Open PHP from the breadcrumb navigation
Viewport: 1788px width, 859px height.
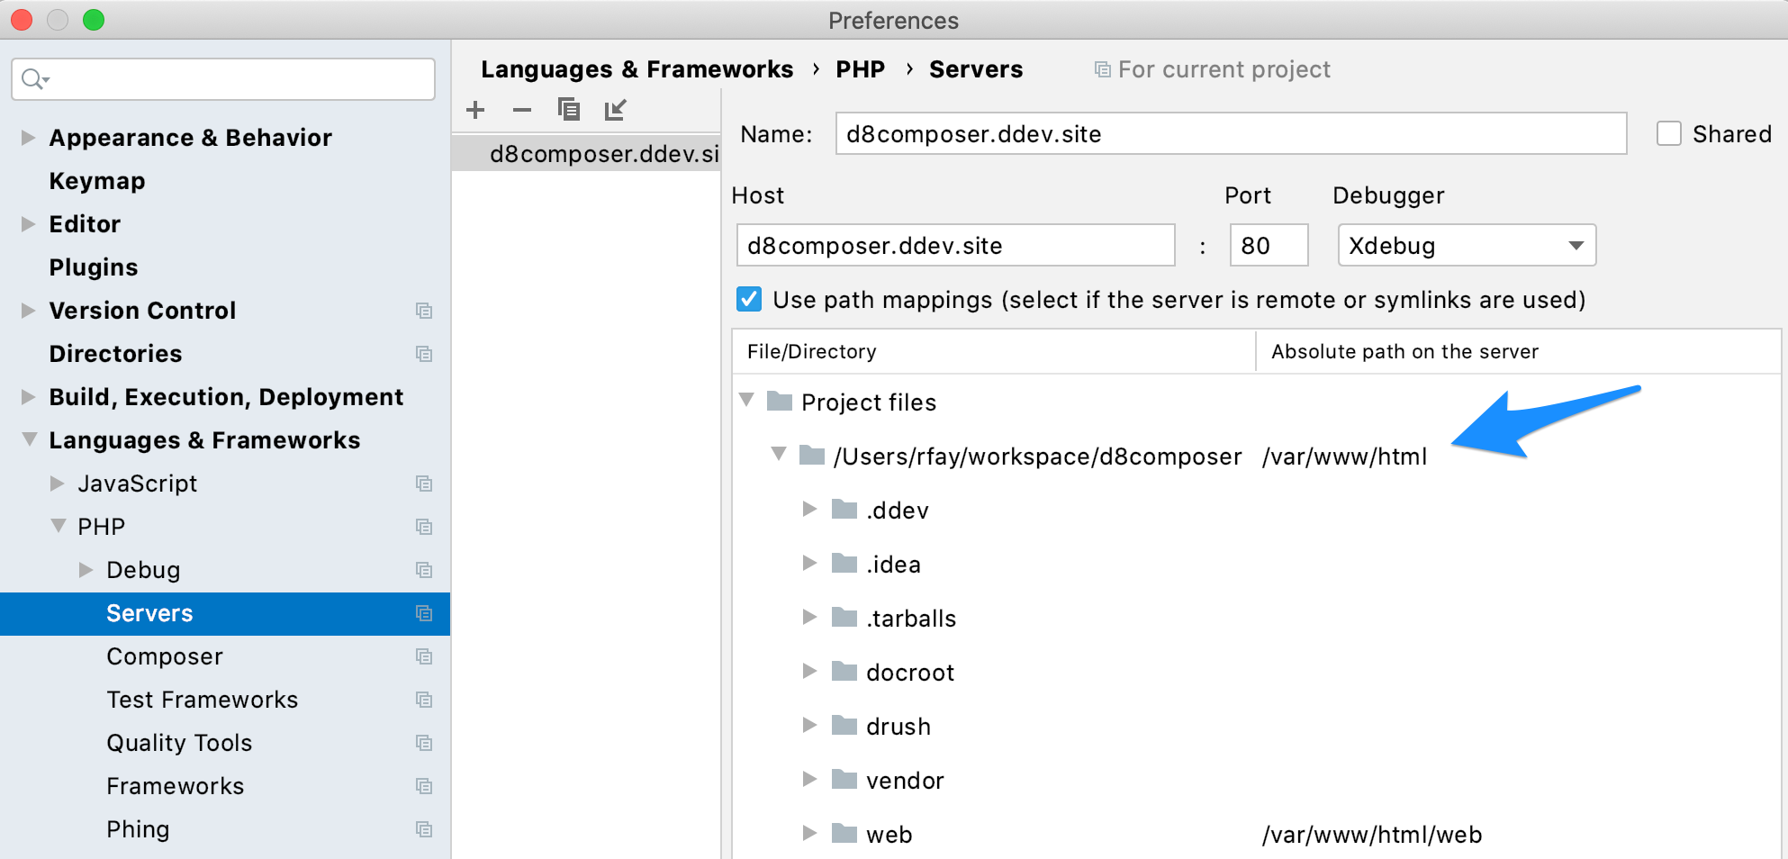tap(861, 68)
